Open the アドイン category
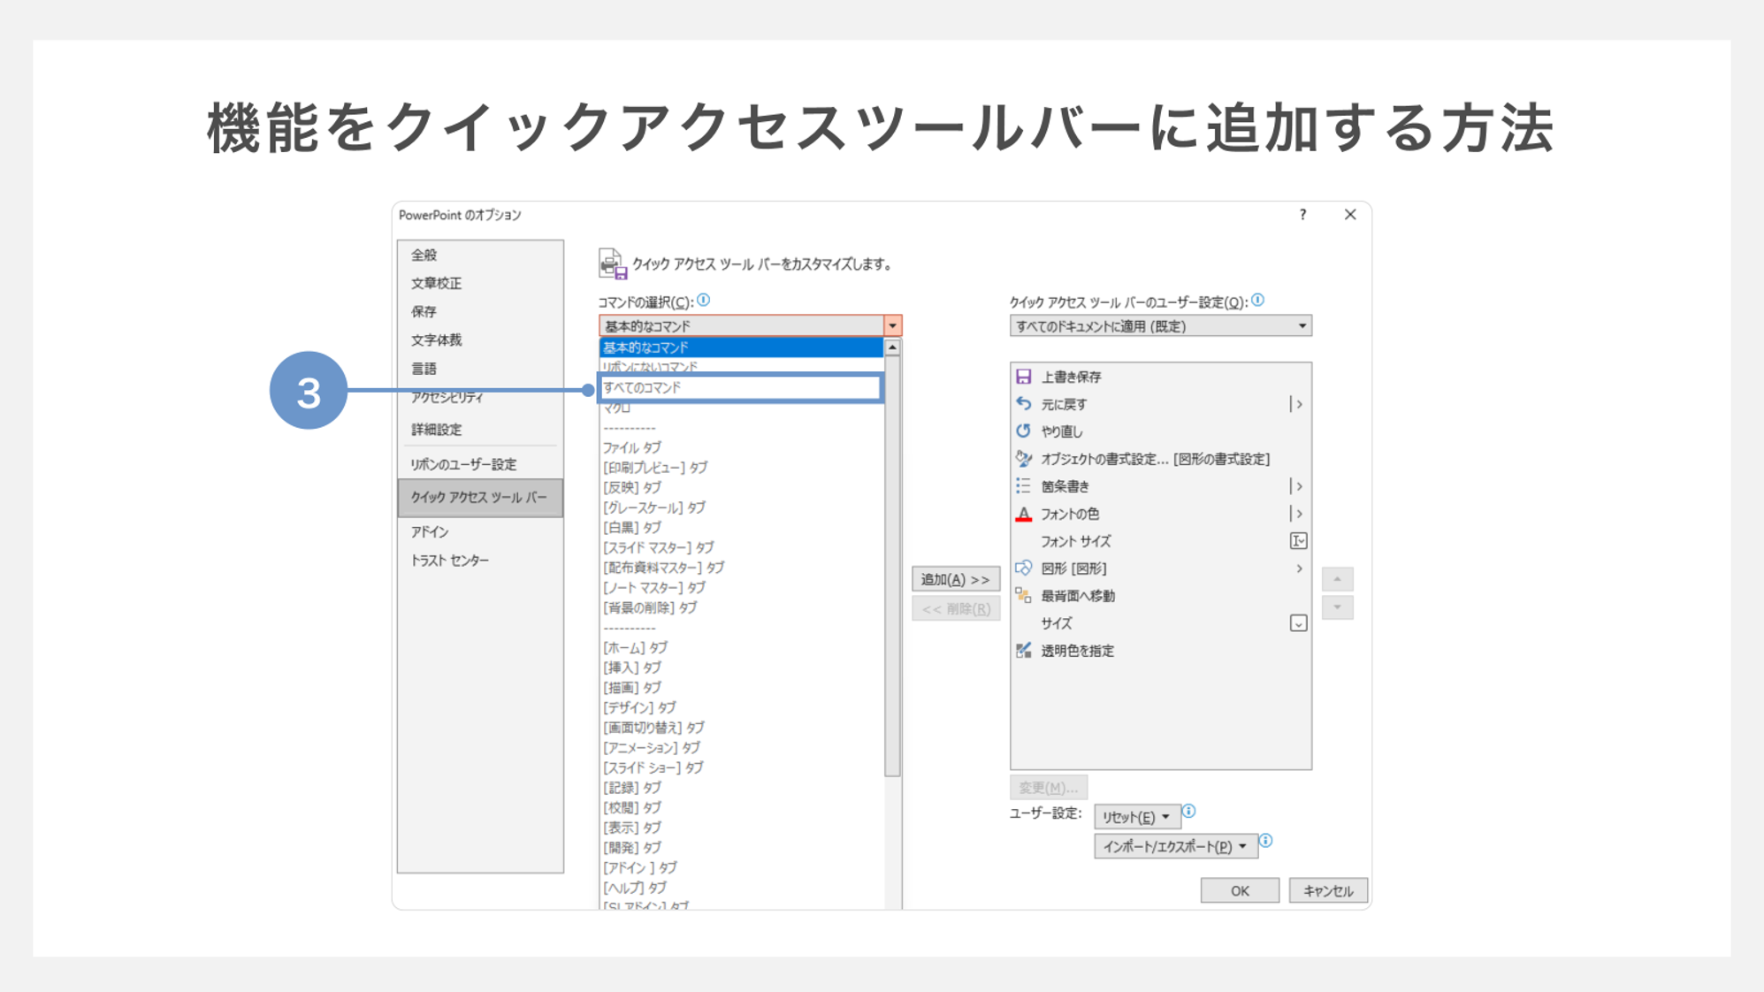Viewport: 1764px width, 992px height. click(480, 531)
